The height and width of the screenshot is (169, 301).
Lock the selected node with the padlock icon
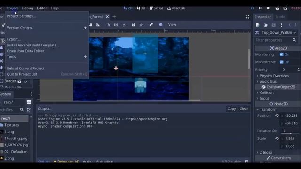pyautogui.click(x=134, y=25)
